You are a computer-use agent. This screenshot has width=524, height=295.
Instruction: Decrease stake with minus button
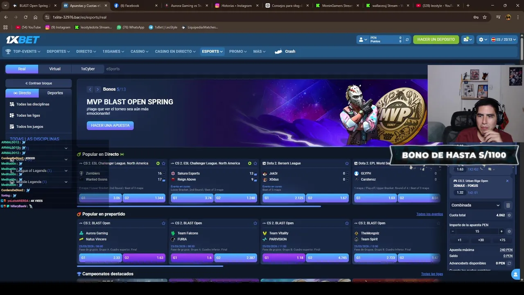[x=453, y=231]
